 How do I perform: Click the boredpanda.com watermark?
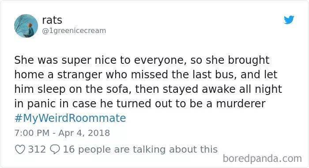[262, 158]
